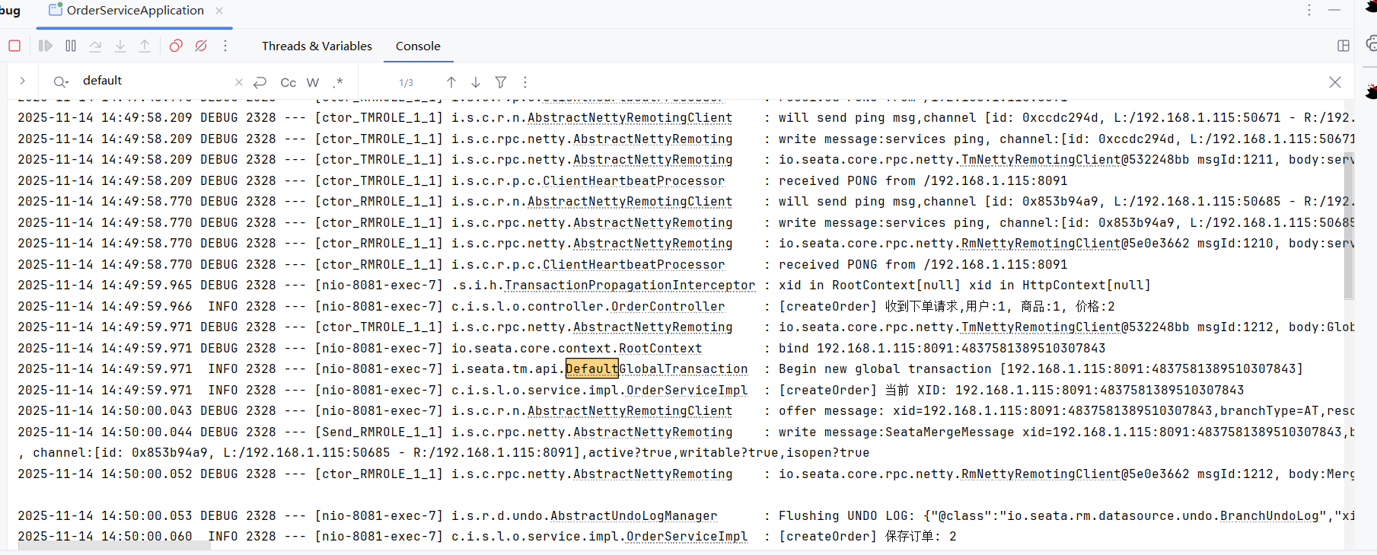Click highlighted DefaultGlobalTransaction class link
This screenshot has width=1377, height=555.
(656, 368)
